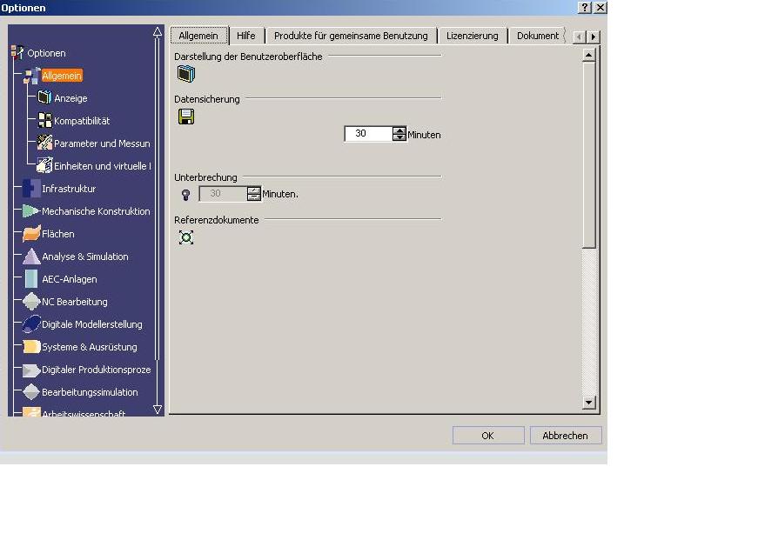Open the Produkte für gemeinsame Benutzung tab
Viewport: 765px width, 540px height.
pos(351,36)
